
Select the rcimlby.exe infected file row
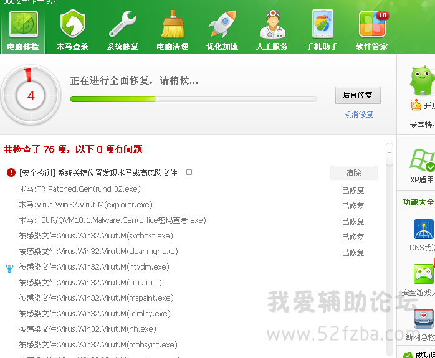click(x=95, y=313)
